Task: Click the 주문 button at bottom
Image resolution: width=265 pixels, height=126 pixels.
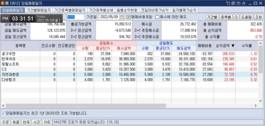Action: point(5,122)
